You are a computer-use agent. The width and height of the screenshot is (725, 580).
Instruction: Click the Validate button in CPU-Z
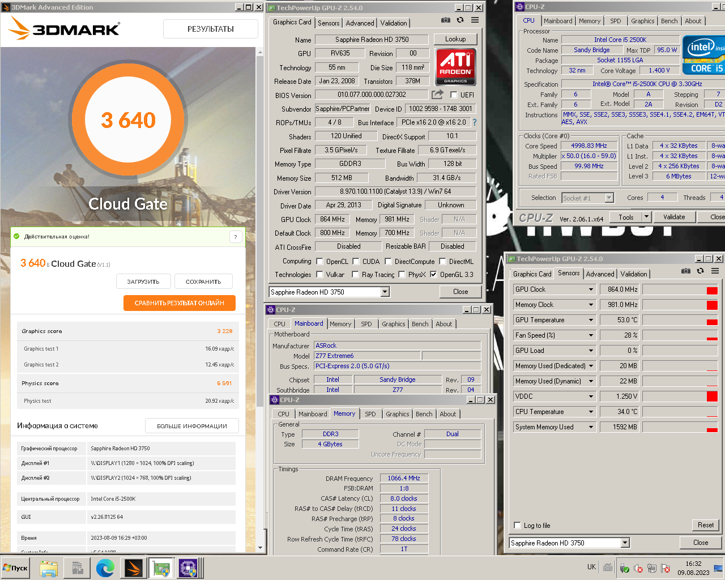[674, 217]
